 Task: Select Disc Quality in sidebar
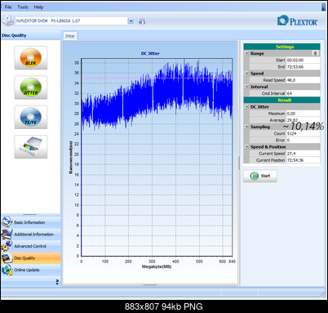click(31, 257)
